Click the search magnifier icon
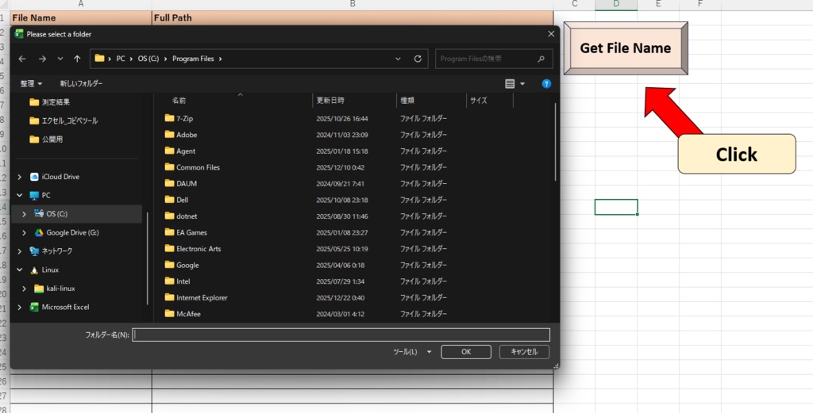This screenshot has height=413, width=813. [x=541, y=59]
